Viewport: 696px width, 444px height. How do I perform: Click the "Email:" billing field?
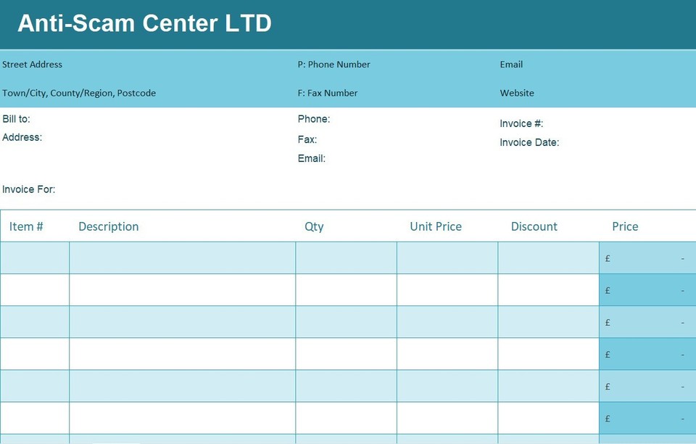click(x=311, y=158)
